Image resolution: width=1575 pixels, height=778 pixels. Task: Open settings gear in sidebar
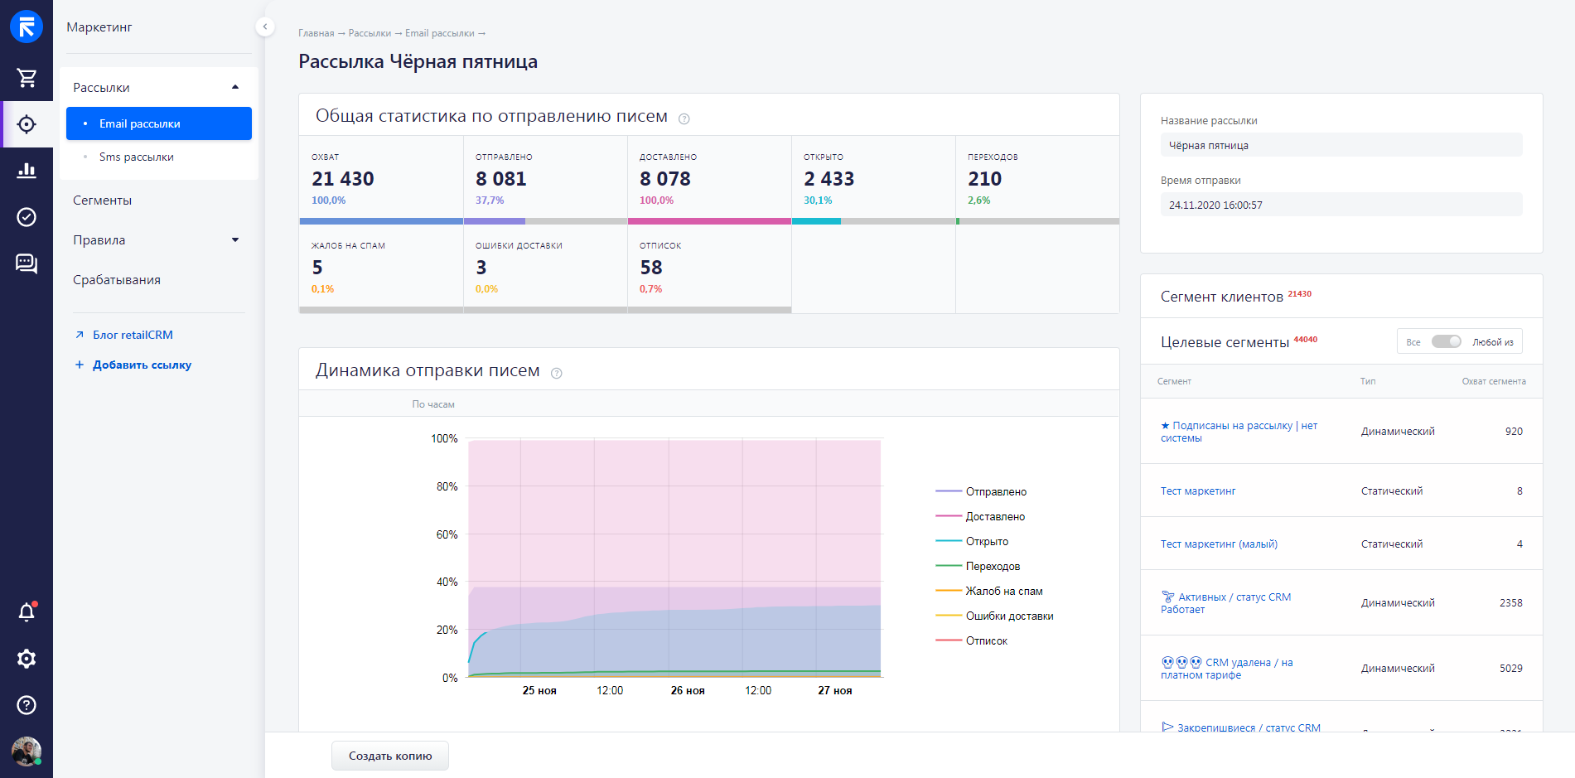(x=27, y=659)
